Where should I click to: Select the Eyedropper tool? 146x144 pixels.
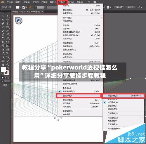(x=3, y=53)
